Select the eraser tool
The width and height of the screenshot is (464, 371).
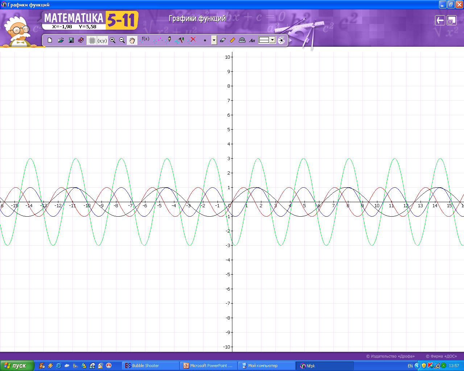click(x=223, y=40)
